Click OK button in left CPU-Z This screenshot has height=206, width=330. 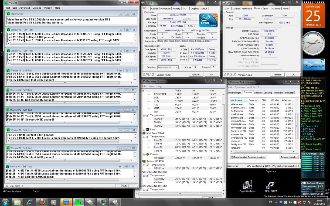tap(212, 75)
